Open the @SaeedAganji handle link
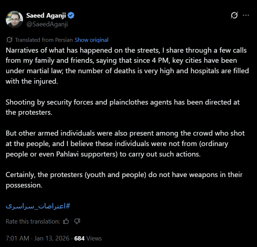Viewport: 257px width, 247px height. (x=47, y=24)
